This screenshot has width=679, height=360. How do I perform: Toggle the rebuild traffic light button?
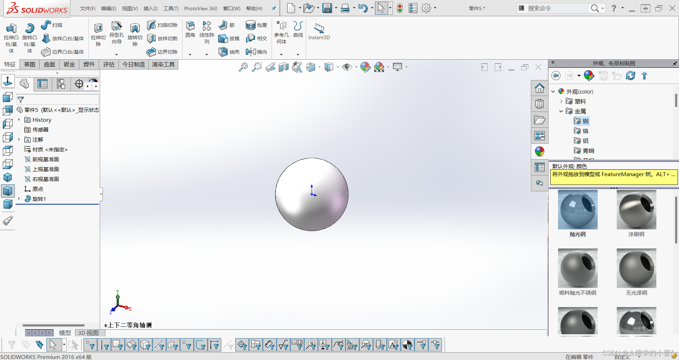pyautogui.click(x=400, y=8)
